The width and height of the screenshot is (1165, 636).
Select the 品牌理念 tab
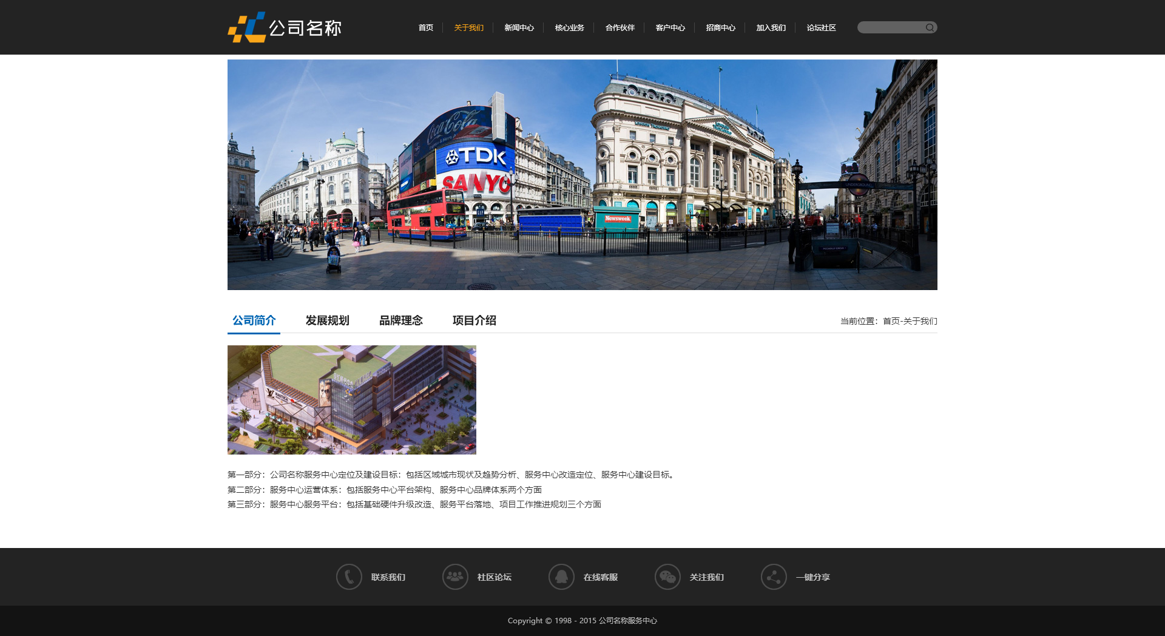tap(400, 320)
